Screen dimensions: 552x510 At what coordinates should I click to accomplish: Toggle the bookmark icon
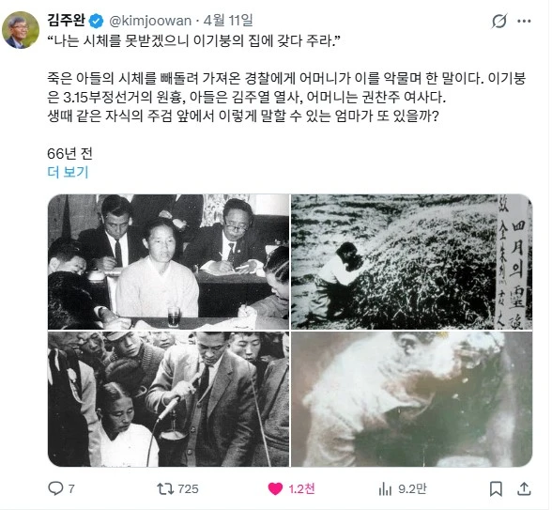click(x=496, y=488)
